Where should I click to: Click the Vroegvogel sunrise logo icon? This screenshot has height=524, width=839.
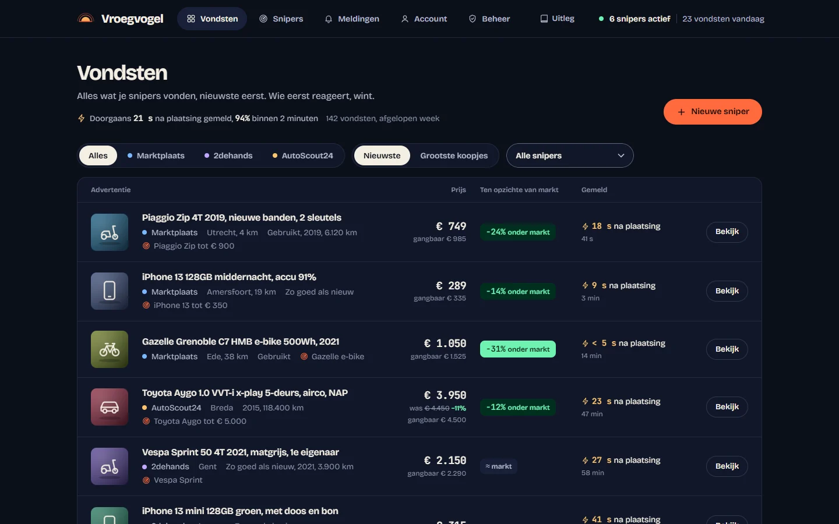(x=86, y=19)
